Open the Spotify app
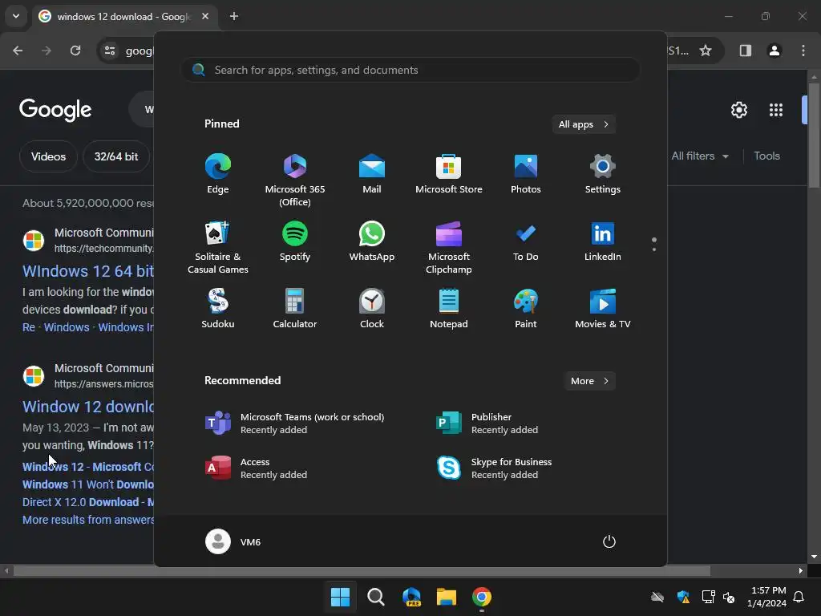The width and height of the screenshot is (821, 616). click(x=295, y=241)
